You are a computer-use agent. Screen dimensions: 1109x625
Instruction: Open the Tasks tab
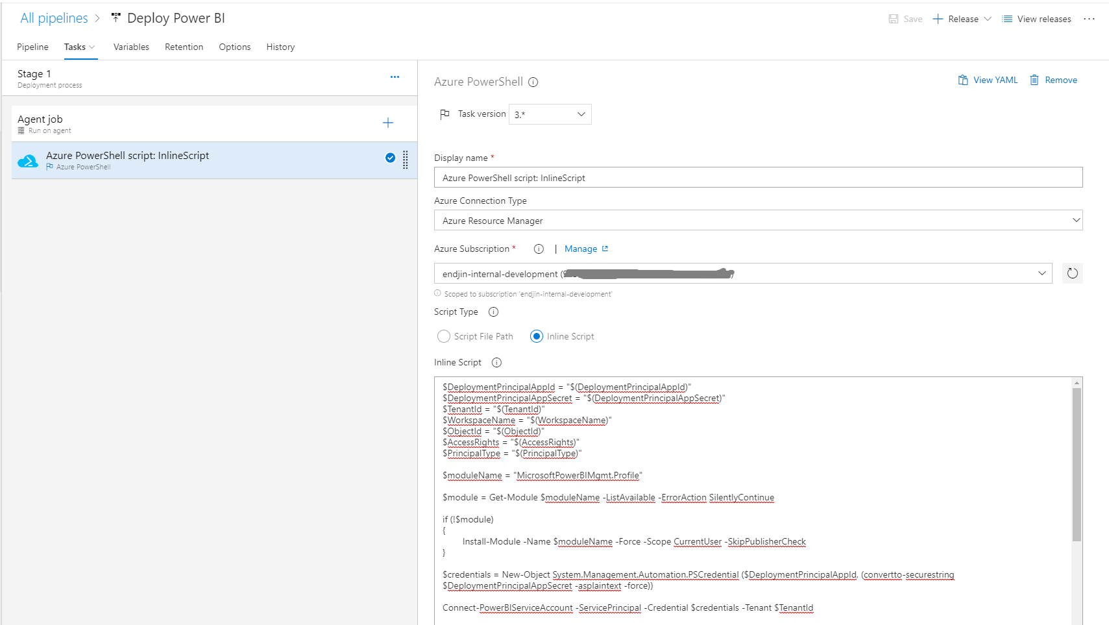pos(75,47)
